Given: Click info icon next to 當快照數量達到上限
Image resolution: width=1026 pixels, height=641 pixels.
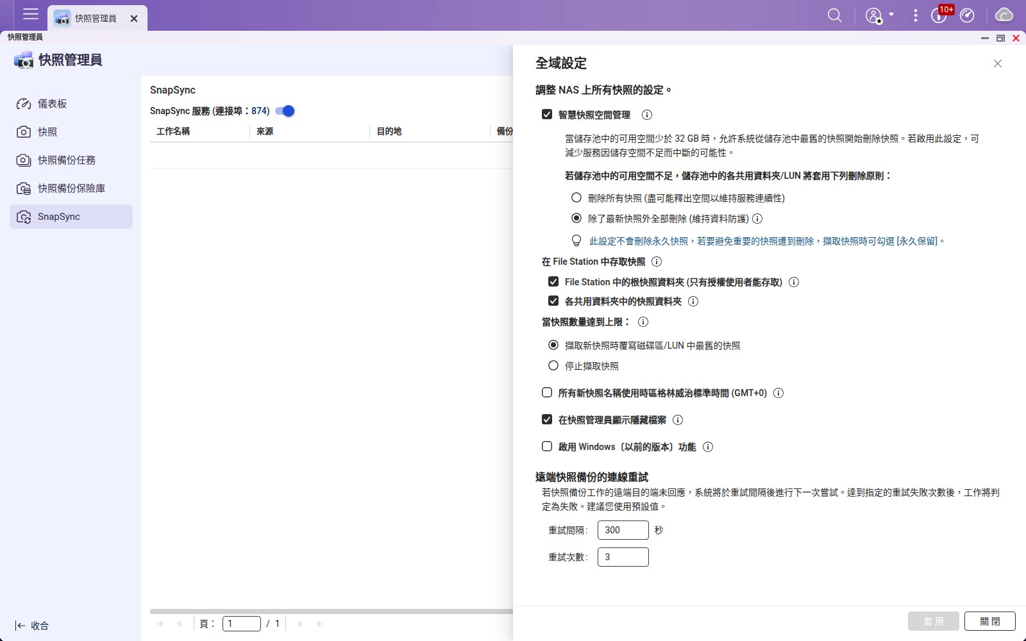Looking at the screenshot, I should pyautogui.click(x=643, y=322).
